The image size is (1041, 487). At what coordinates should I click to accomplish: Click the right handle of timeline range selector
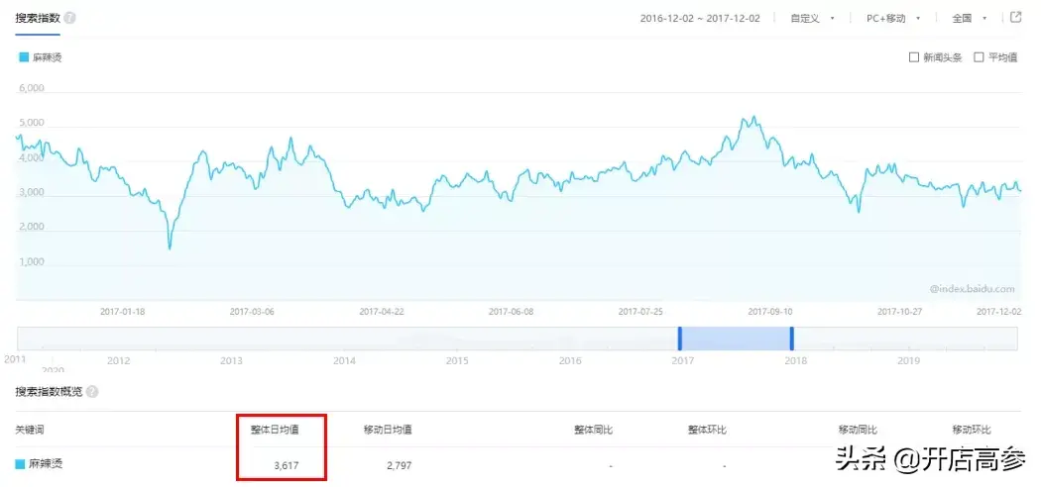pos(791,339)
